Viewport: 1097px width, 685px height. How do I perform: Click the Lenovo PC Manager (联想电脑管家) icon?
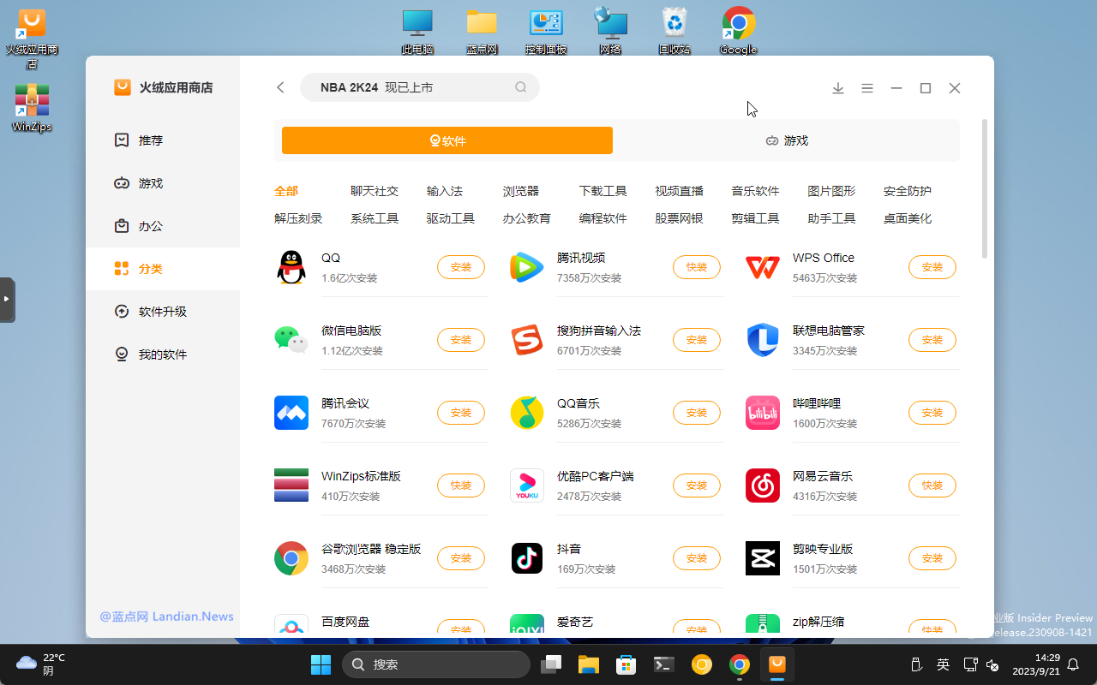tap(763, 340)
